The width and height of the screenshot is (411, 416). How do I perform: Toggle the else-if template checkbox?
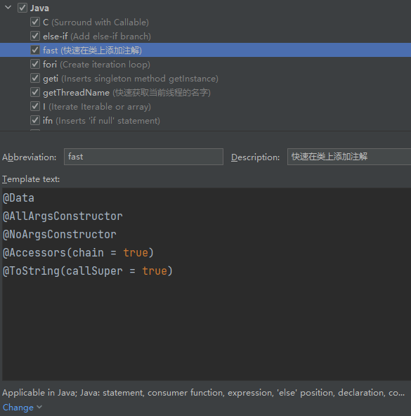[35, 36]
